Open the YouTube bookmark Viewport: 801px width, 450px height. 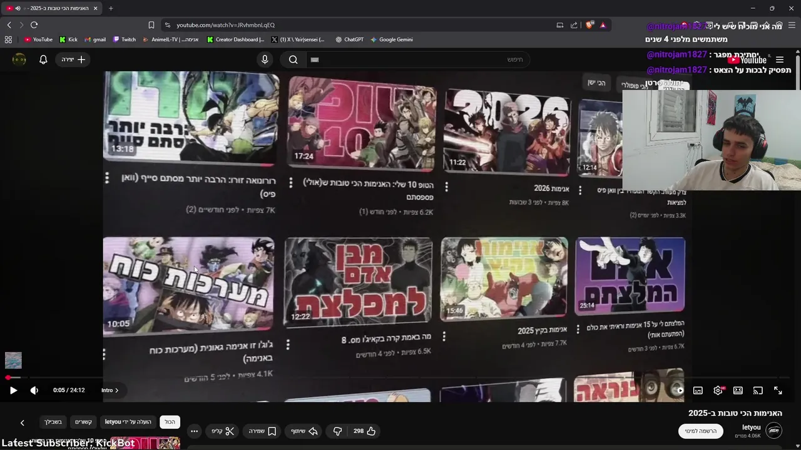click(38, 39)
